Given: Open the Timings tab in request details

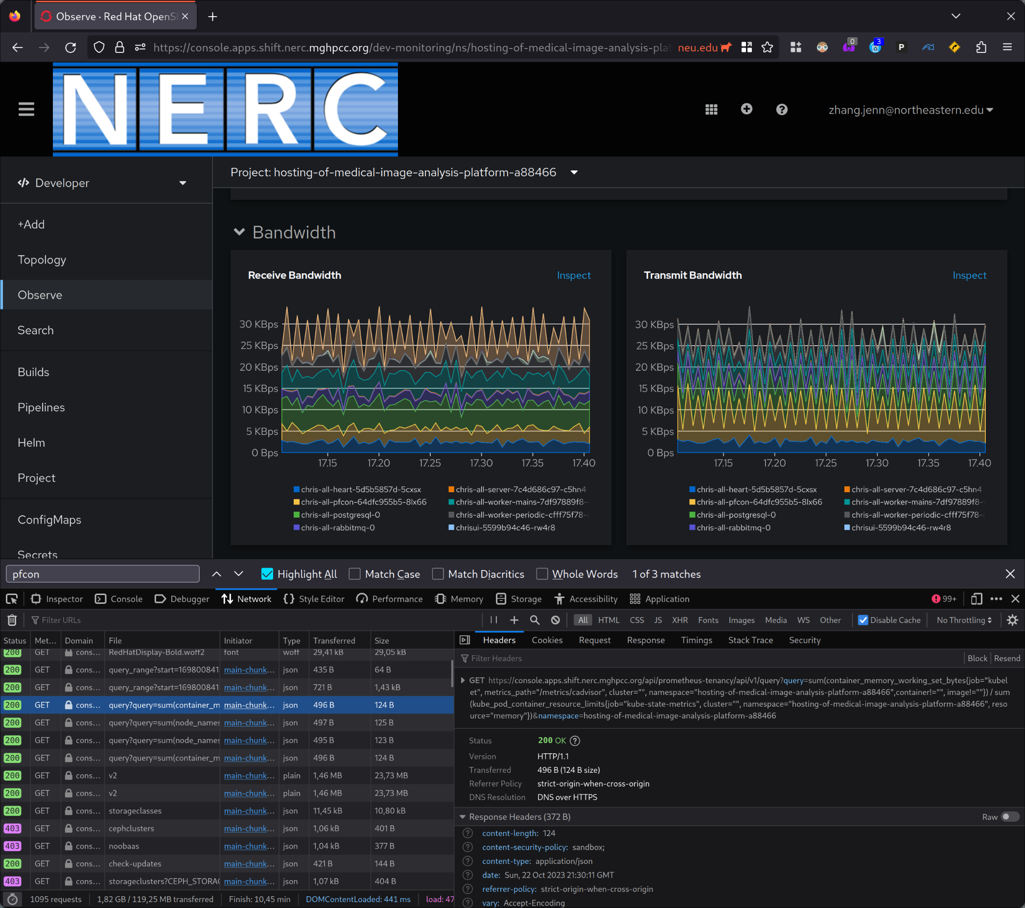Looking at the screenshot, I should tap(697, 640).
